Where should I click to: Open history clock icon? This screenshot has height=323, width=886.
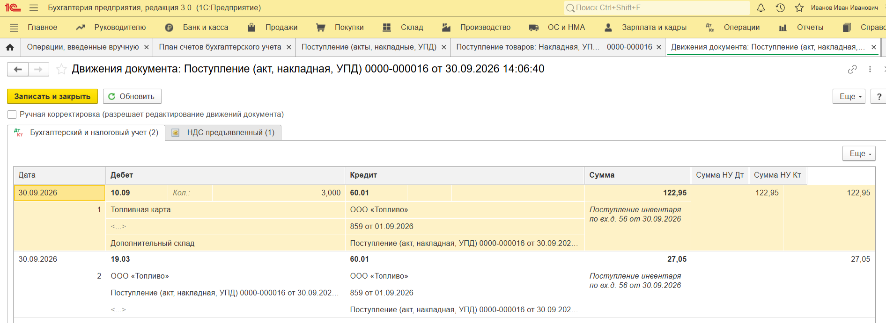(x=780, y=8)
